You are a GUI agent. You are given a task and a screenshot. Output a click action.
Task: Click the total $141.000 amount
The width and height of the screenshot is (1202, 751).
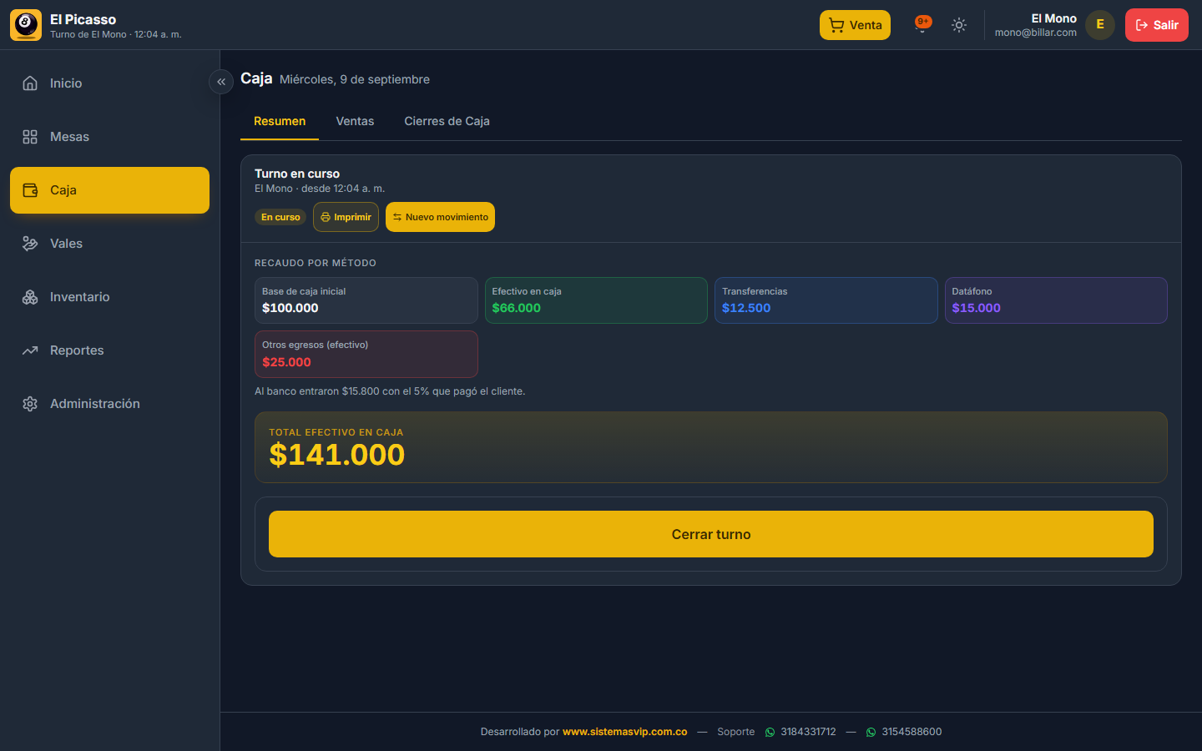coord(336,455)
